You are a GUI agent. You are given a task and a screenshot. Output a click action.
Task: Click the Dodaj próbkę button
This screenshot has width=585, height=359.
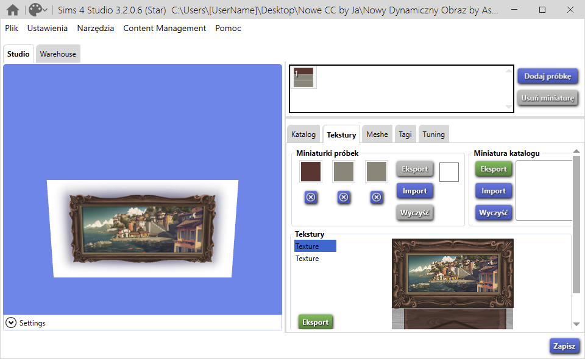tap(547, 76)
